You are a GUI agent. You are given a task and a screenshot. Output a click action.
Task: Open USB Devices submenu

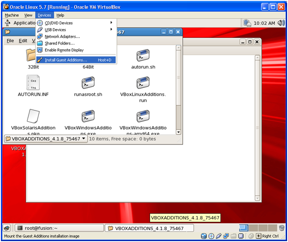pos(76,29)
